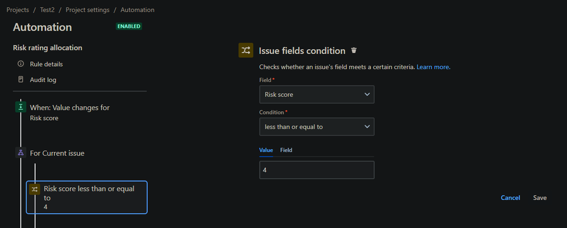Open the Risk score field dropdown
Viewport: 567px width, 228px height.
tap(317, 95)
